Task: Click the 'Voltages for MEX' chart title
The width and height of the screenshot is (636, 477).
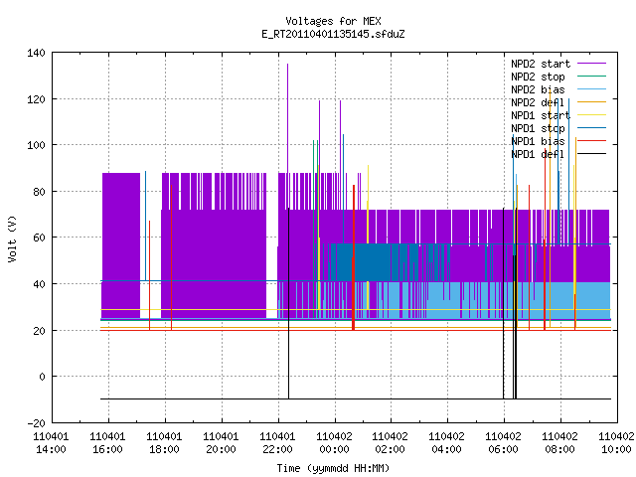Action: point(333,21)
